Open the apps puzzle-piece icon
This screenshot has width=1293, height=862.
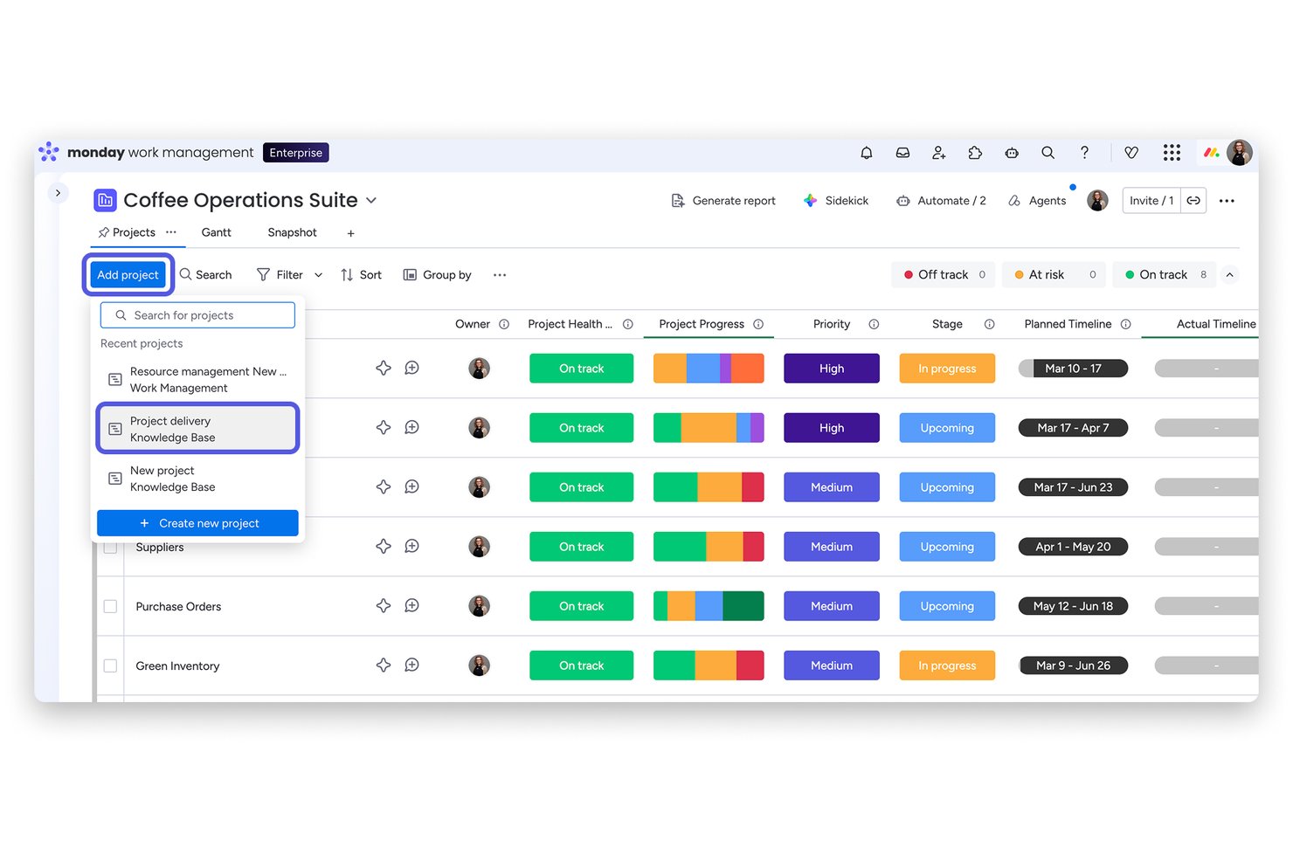pos(975,153)
